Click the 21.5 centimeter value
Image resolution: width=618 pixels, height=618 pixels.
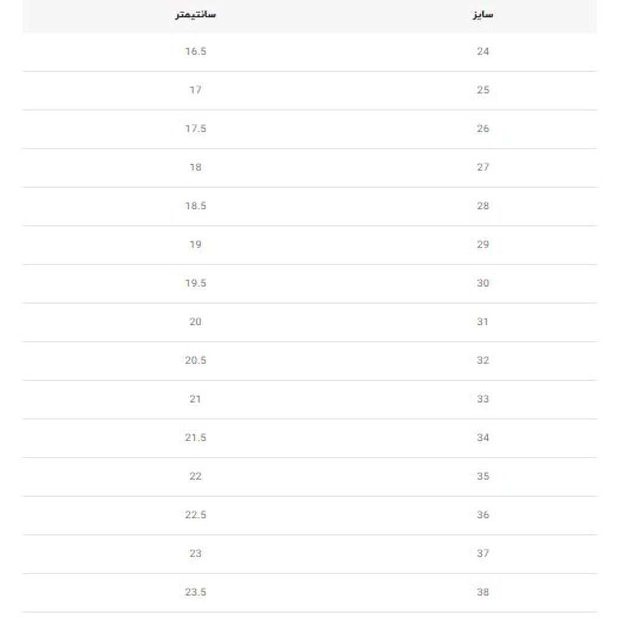click(196, 438)
